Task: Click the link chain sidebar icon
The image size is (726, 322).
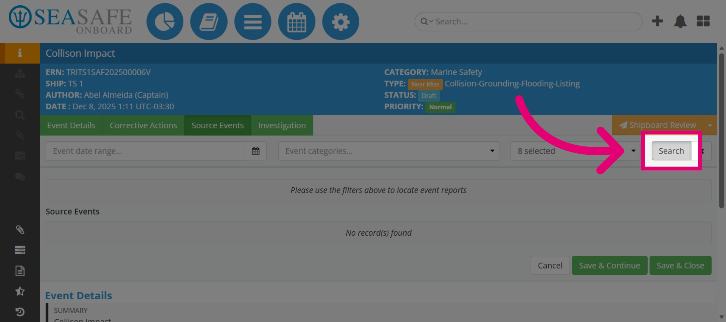Action: [20, 94]
